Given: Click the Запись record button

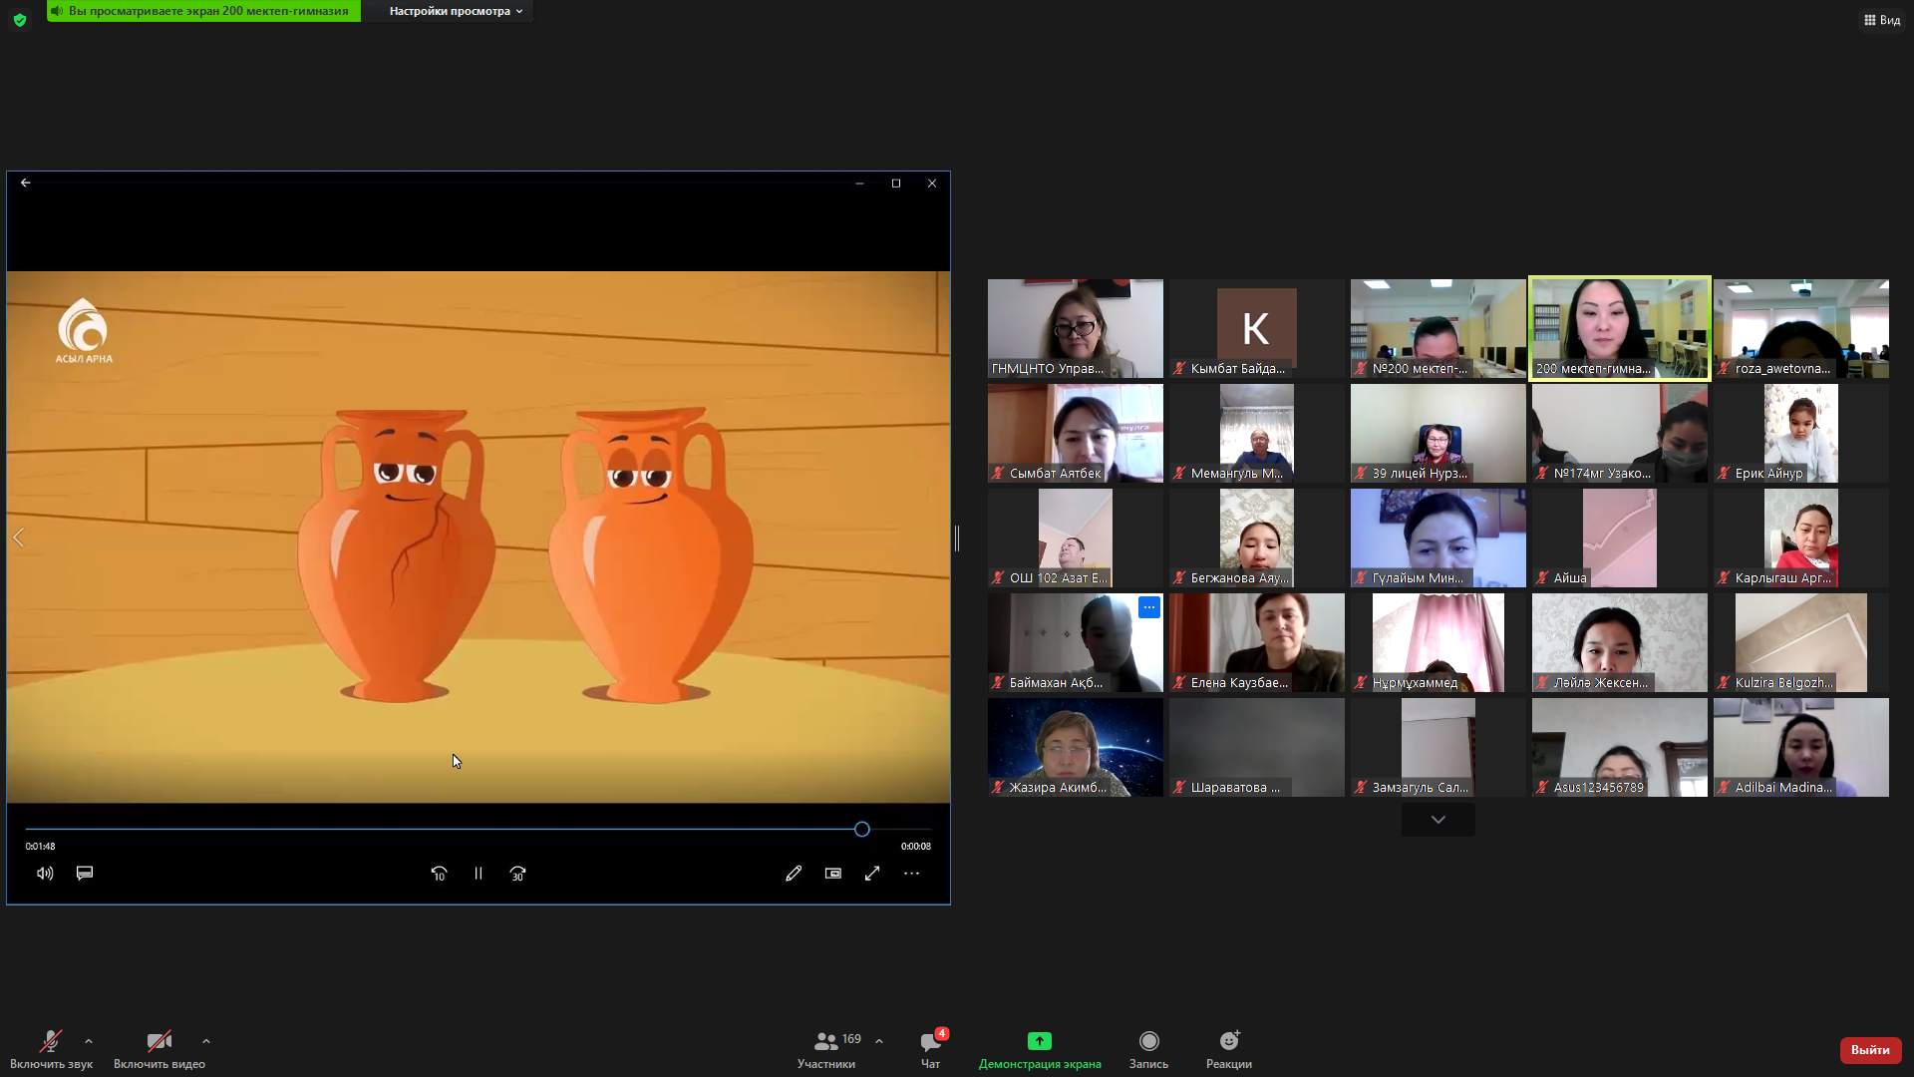Looking at the screenshot, I should coord(1148,1043).
